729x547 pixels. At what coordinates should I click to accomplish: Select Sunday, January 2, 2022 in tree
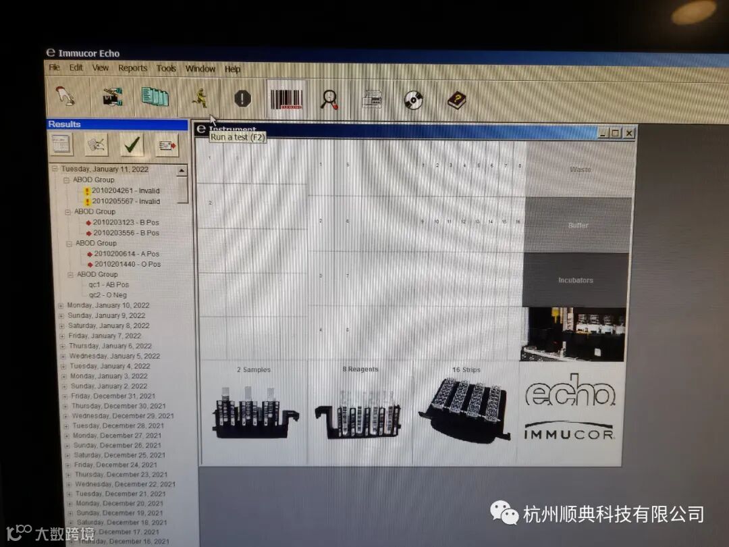(109, 386)
